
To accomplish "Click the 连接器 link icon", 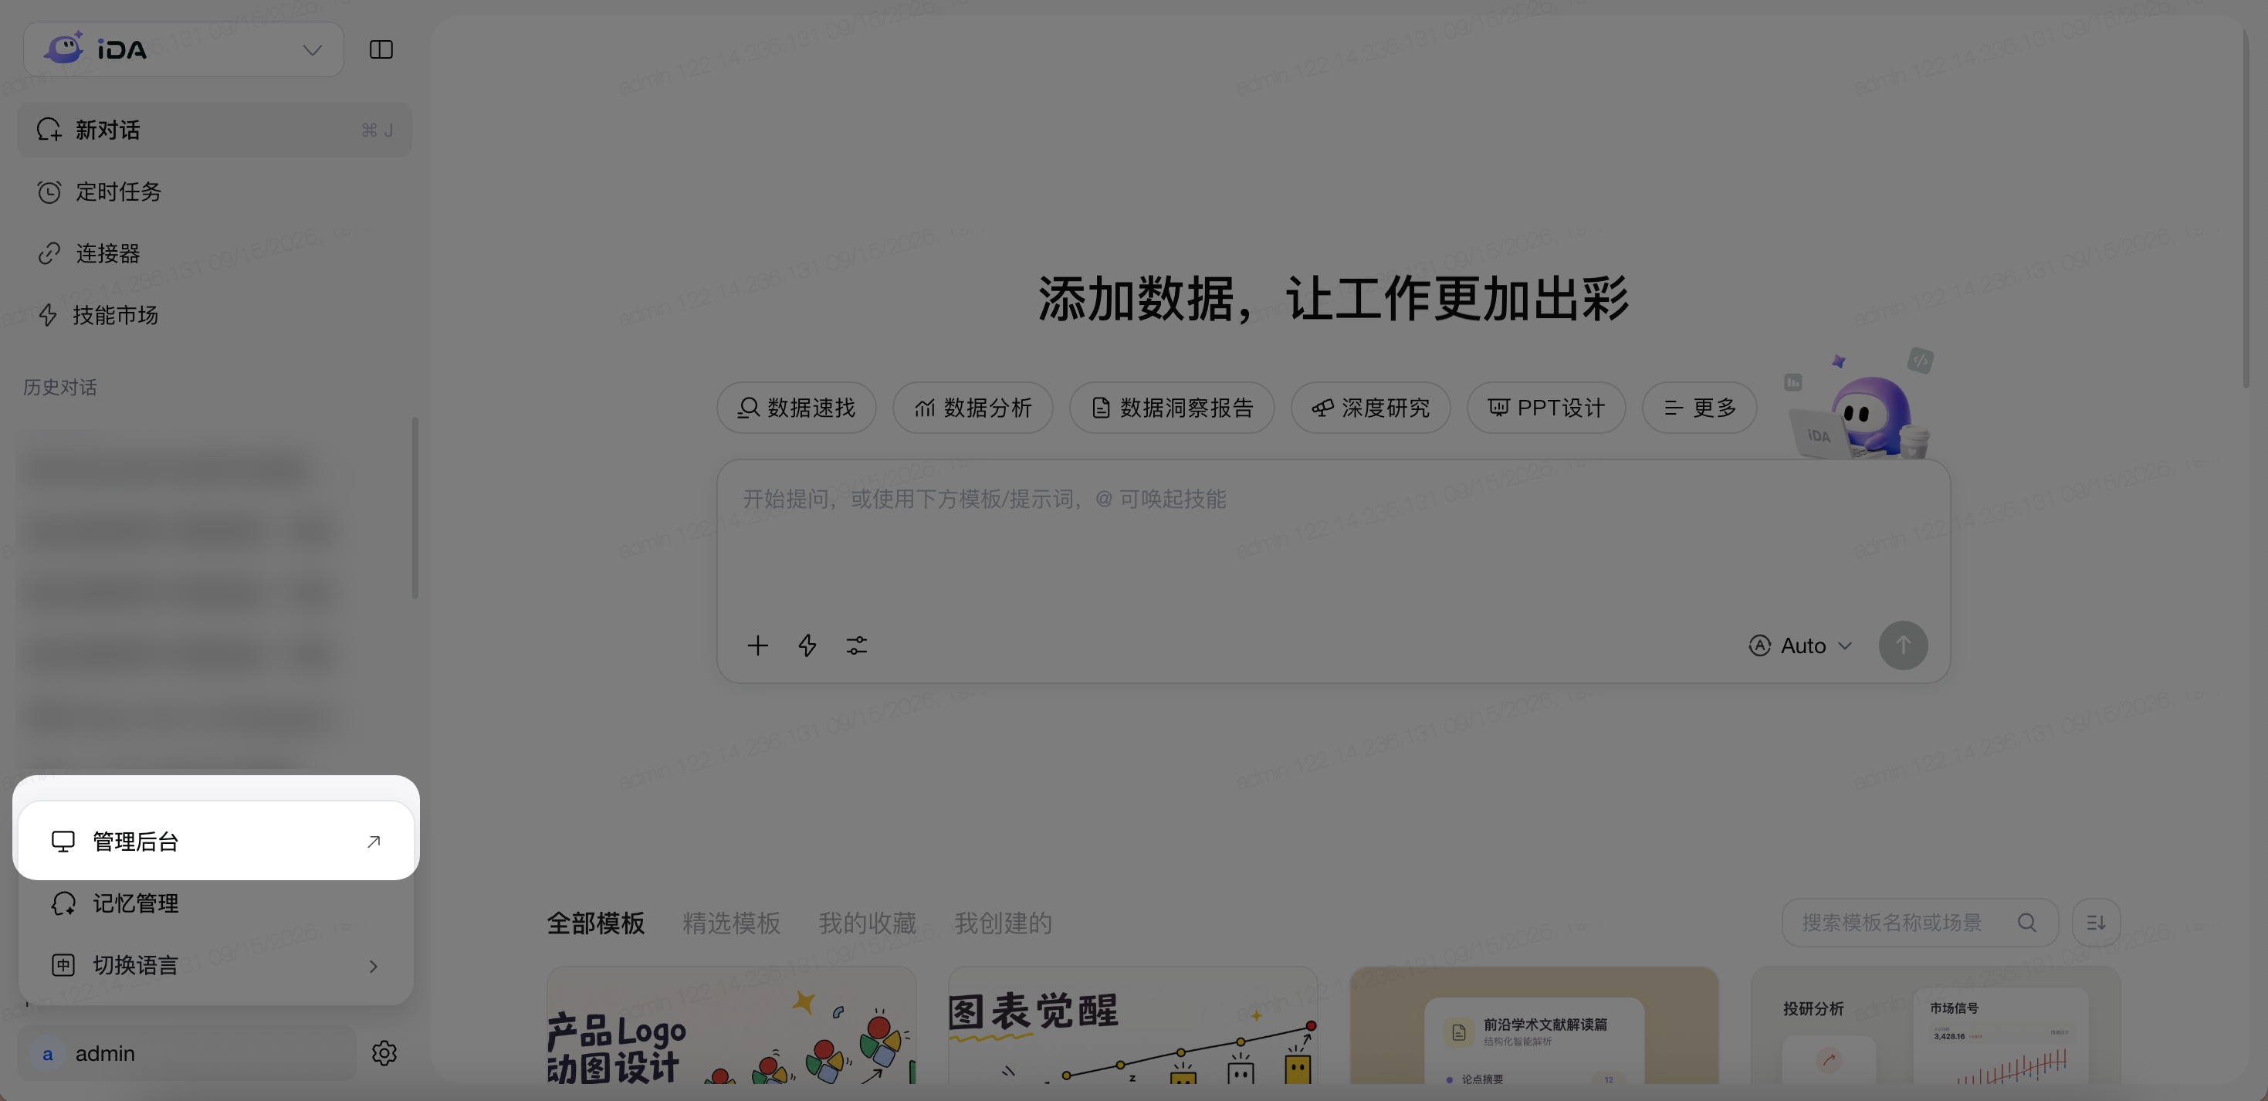I will pos(49,254).
